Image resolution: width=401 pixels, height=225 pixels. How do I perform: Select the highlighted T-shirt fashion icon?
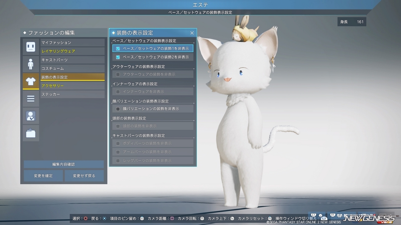(31, 81)
